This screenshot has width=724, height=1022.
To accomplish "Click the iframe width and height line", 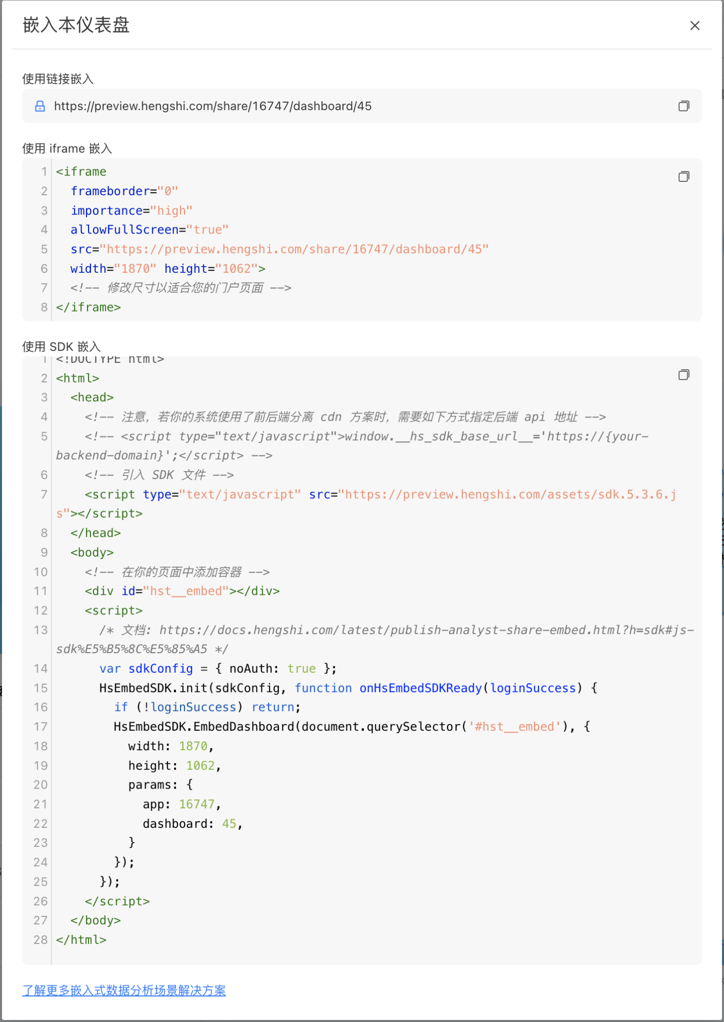I will pyautogui.click(x=168, y=269).
